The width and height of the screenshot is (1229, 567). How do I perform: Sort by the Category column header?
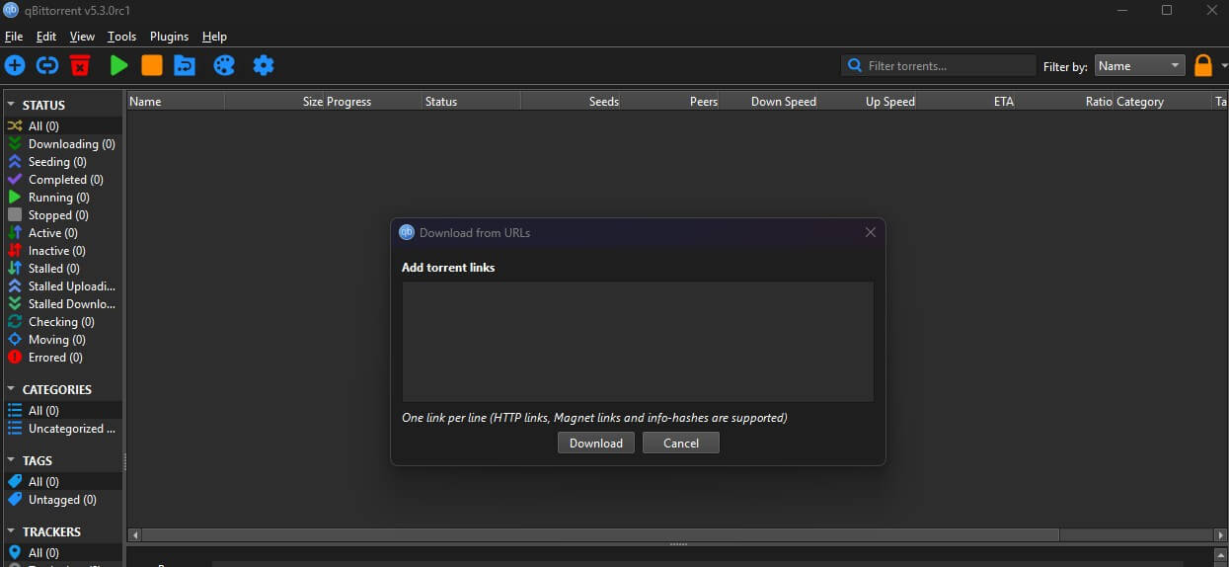(x=1163, y=101)
